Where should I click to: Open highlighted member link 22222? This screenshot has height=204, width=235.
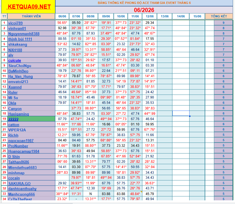[x=13, y=119]
